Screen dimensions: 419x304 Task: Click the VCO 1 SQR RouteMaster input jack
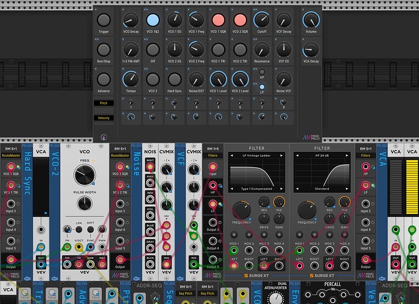(x=11, y=167)
